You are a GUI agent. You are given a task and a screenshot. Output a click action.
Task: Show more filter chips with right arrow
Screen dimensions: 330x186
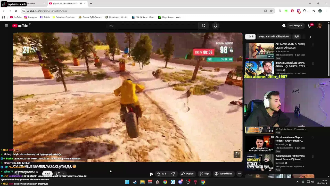pos(310,37)
